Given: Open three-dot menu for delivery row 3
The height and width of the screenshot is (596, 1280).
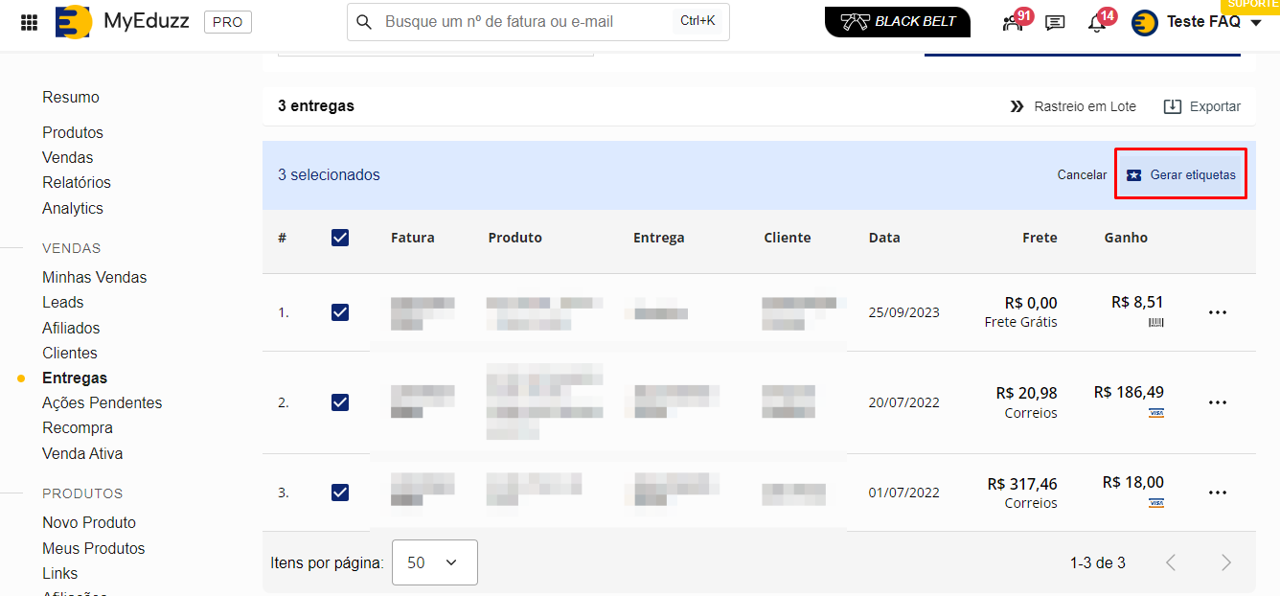Looking at the screenshot, I should coord(1218,493).
